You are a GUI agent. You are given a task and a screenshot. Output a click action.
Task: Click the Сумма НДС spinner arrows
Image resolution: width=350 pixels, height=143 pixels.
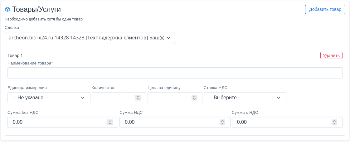point(222,122)
